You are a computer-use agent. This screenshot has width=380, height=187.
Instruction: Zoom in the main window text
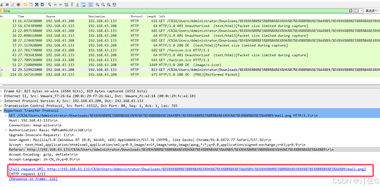97,5
